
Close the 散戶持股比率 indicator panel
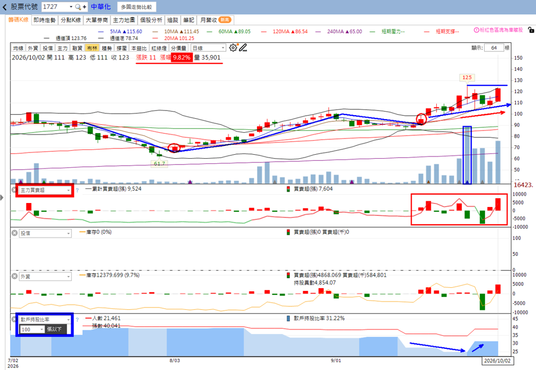tap(14, 319)
